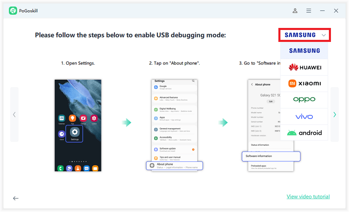Pick OPPO from the brand list

(304, 100)
